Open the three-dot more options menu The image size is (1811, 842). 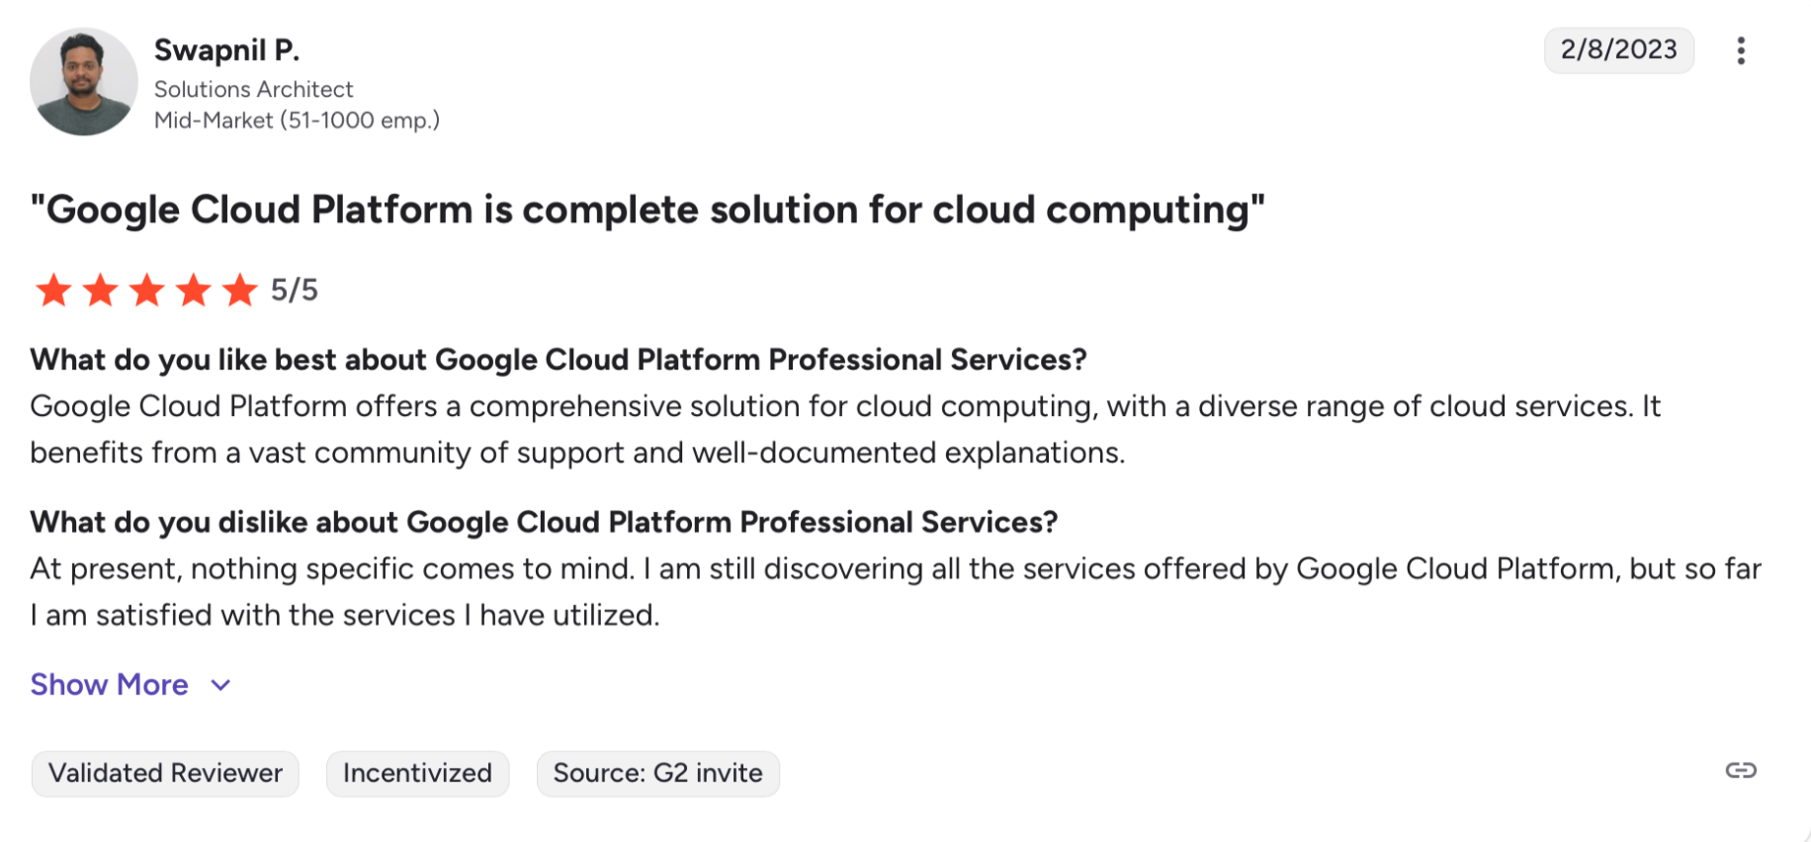point(1741,50)
